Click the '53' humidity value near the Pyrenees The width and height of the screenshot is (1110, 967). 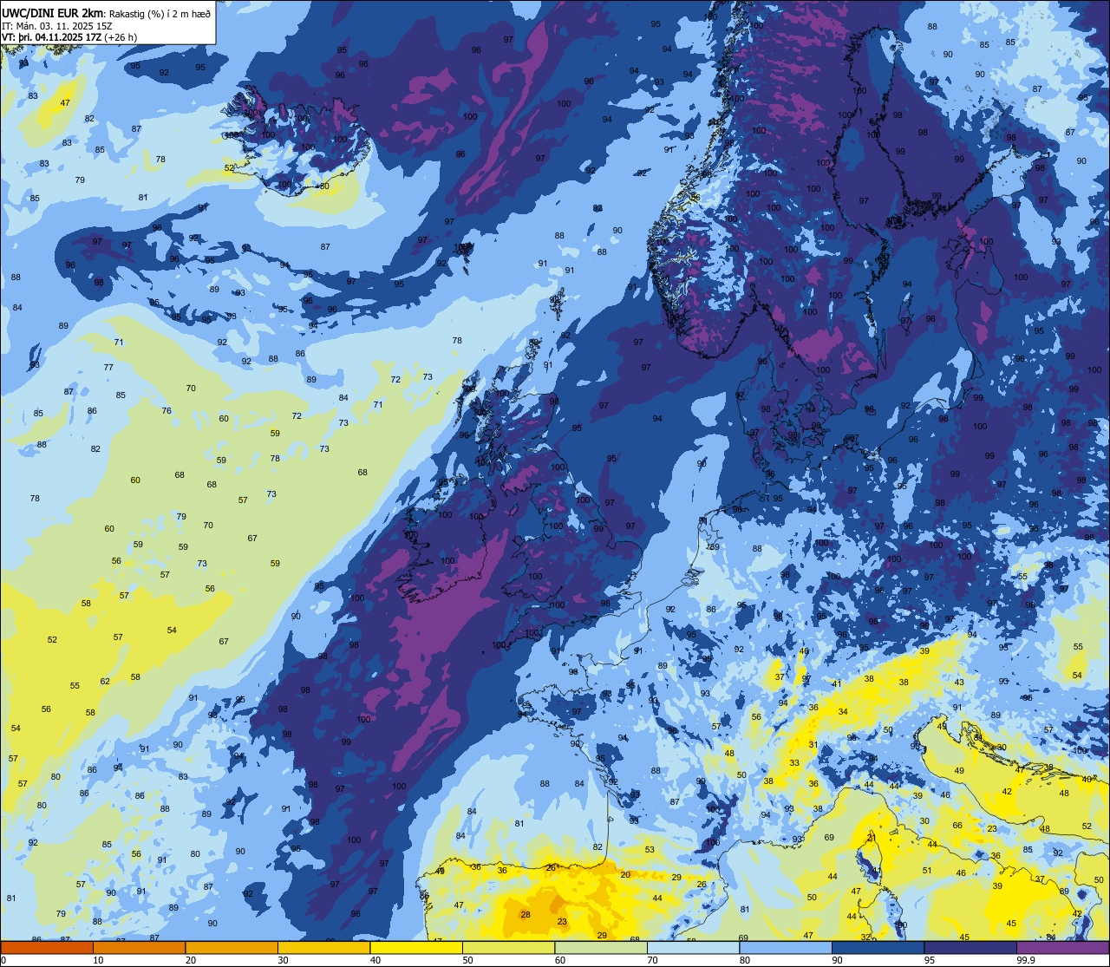point(650,849)
